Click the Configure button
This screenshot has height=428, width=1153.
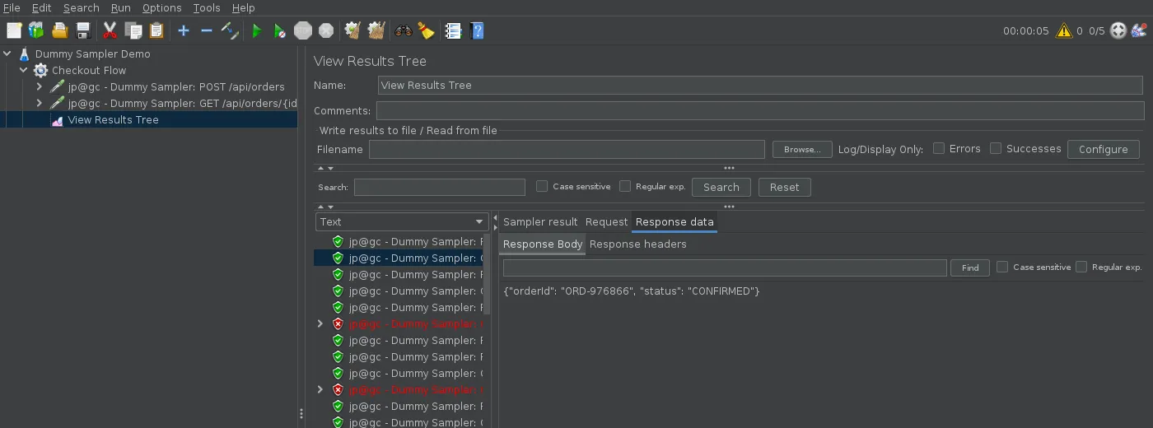[x=1103, y=149]
